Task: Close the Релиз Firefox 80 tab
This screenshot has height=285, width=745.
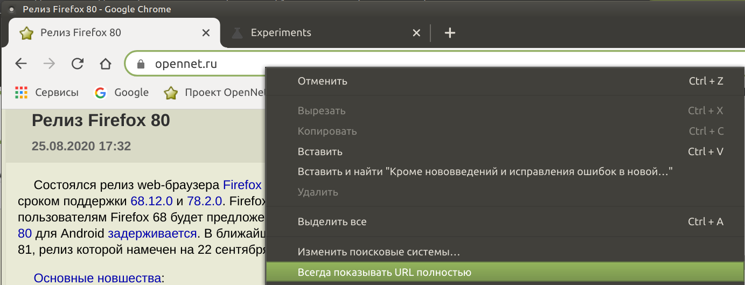Action: (205, 33)
